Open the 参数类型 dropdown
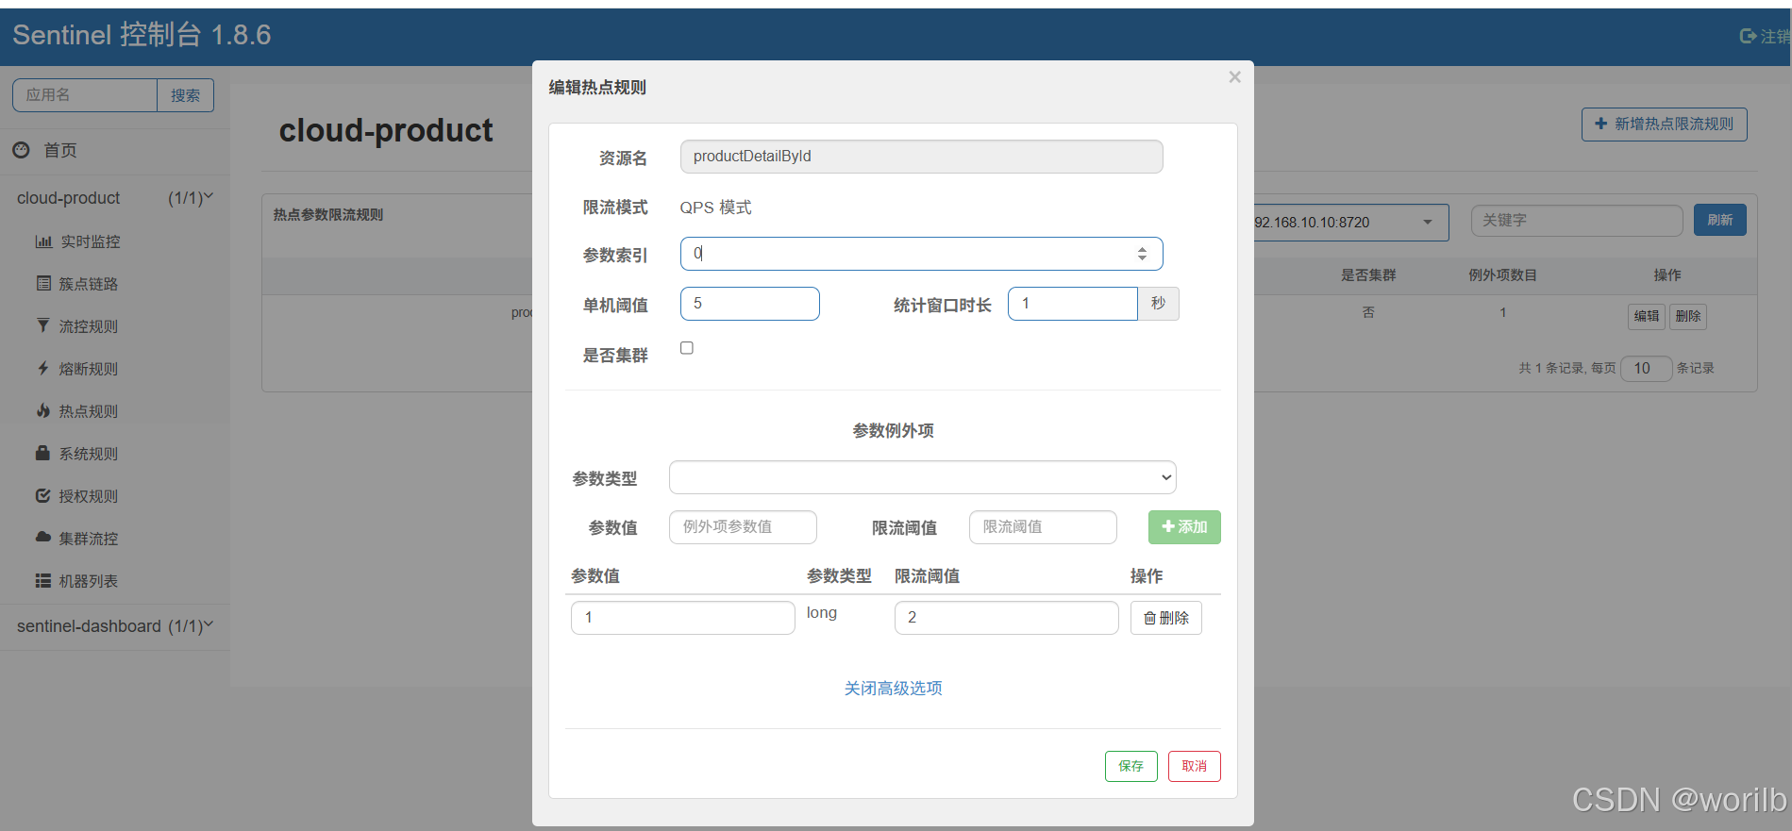Viewport: 1792px width, 831px height. 922,477
